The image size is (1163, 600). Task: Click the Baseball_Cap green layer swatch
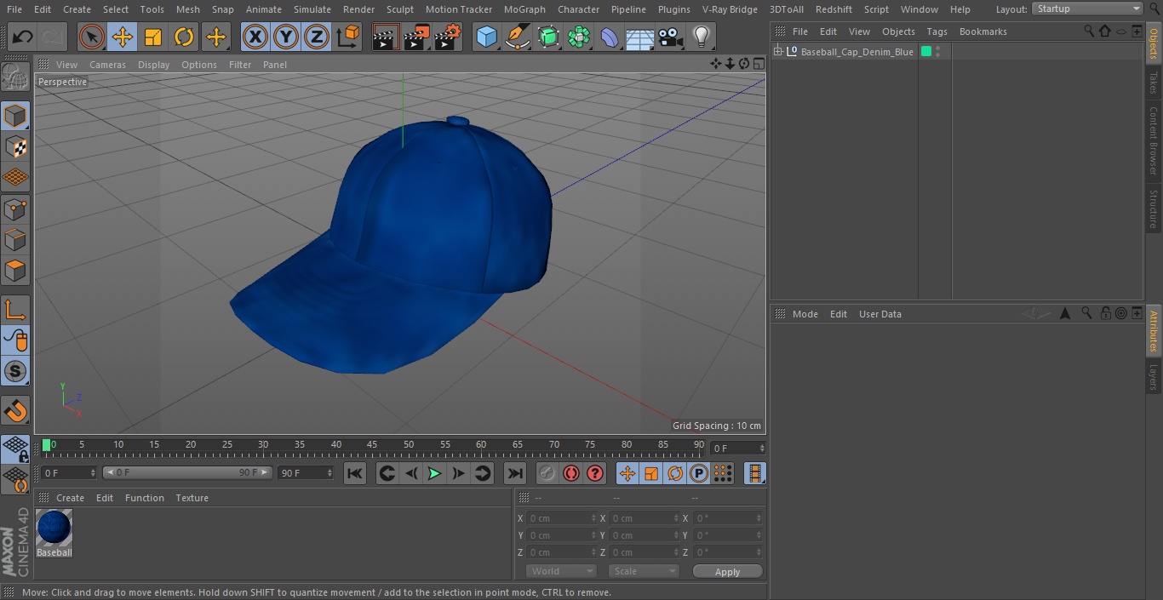pos(926,52)
